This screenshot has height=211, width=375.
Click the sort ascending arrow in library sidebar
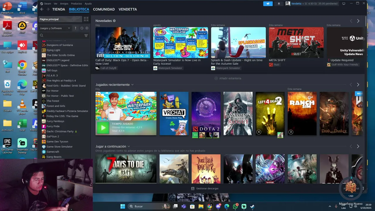point(76,28)
